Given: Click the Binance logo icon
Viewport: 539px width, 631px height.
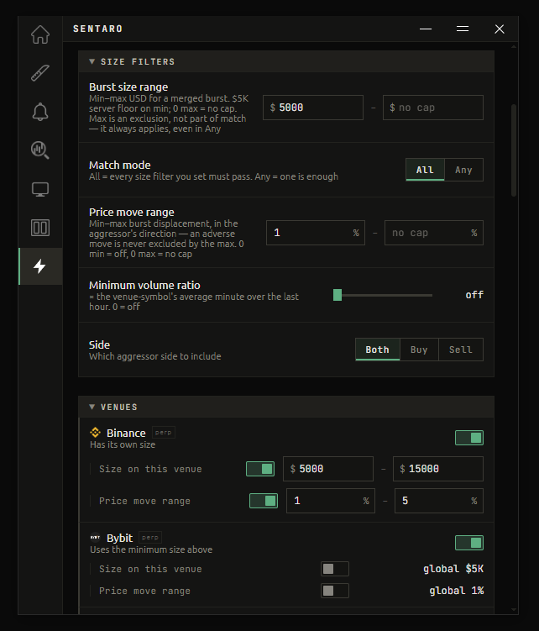Looking at the screenshot, I should [x=96, y=433].
